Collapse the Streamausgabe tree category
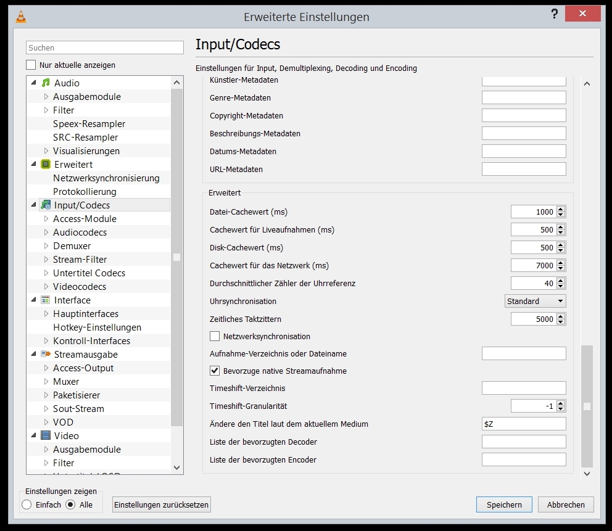612x531 pixels. (33, 354)
